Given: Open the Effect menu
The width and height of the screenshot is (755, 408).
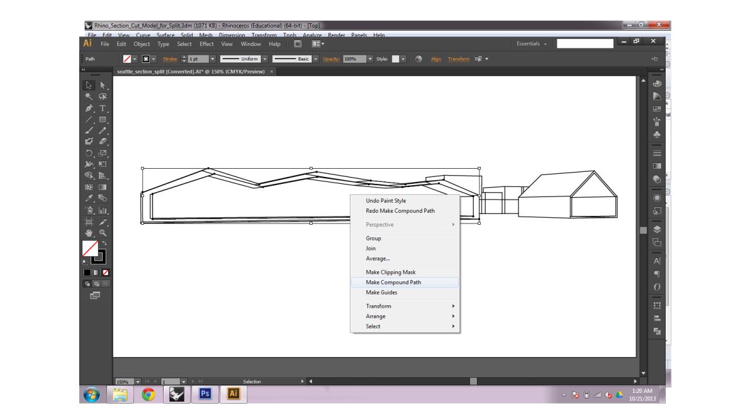Looking at the screenshot, I should pos(206,44).
